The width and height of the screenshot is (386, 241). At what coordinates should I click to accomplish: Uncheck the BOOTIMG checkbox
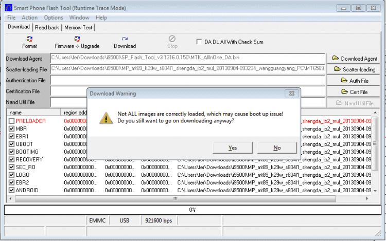click(x=11, y=152)
